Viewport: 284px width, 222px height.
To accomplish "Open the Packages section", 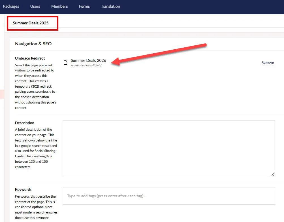I will [x=11, y=6].
